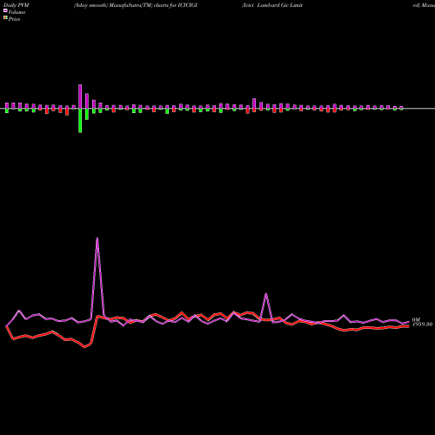Click the tallest magenta and green volume bar
This screenshot has height=435, width=435.
click(80, 109)
